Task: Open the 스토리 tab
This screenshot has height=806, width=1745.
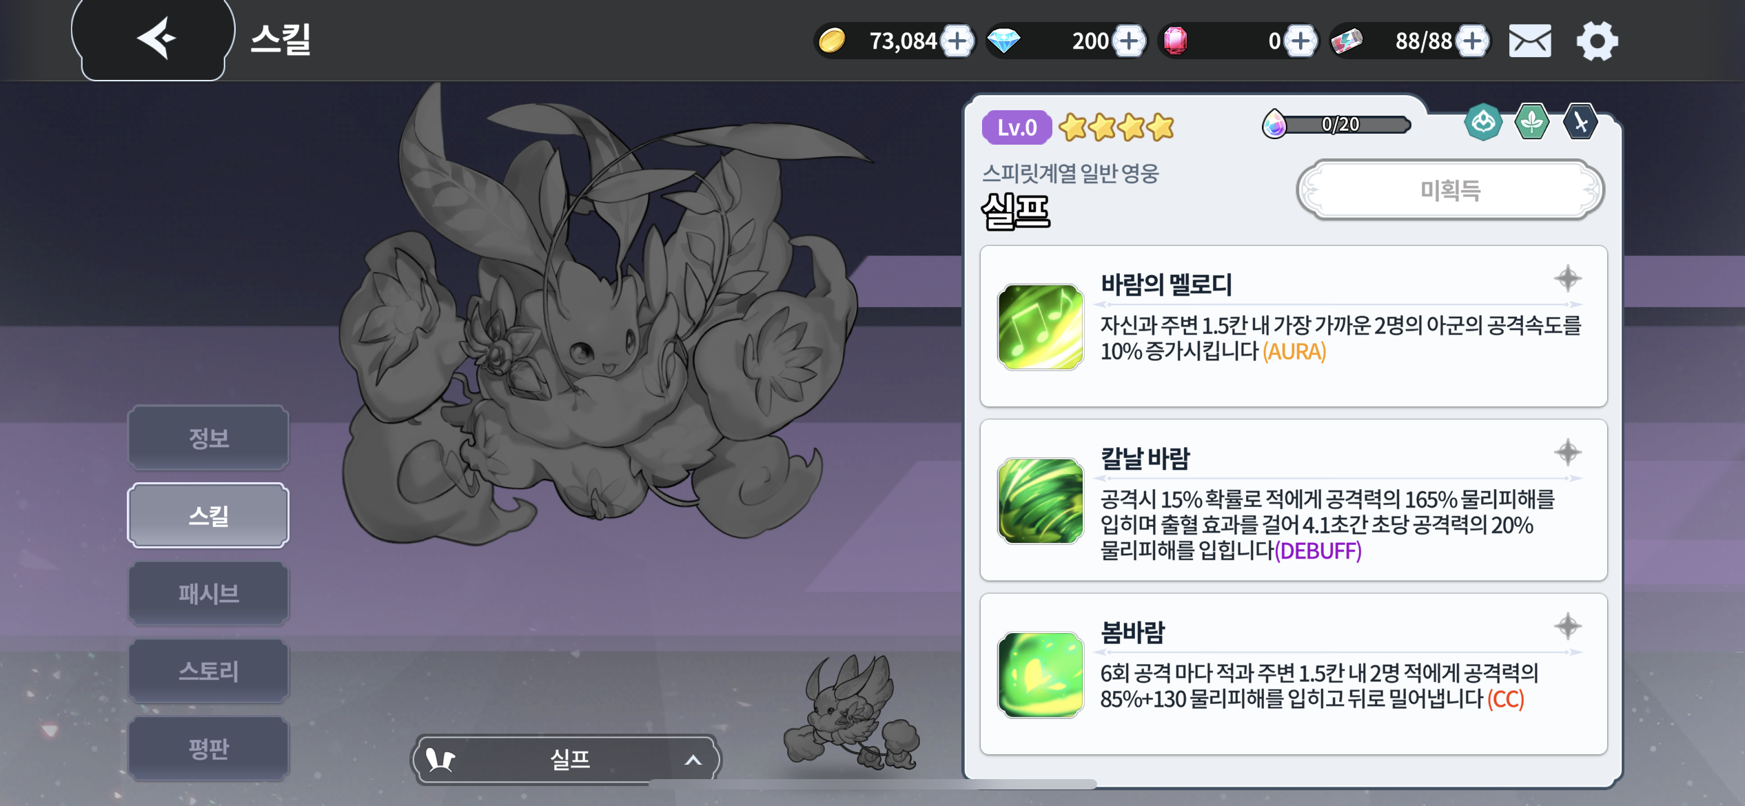Action: click(x=208, y=671)
